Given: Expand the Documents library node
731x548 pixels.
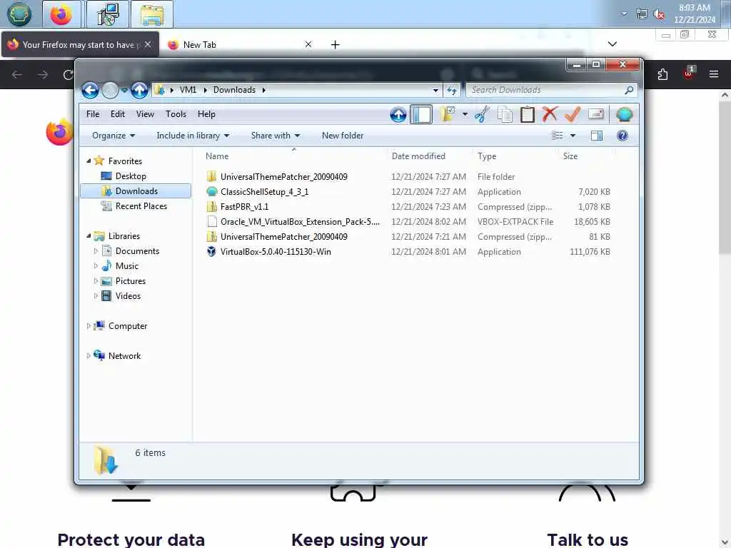Looking at the screenshot, I should 96,250.
